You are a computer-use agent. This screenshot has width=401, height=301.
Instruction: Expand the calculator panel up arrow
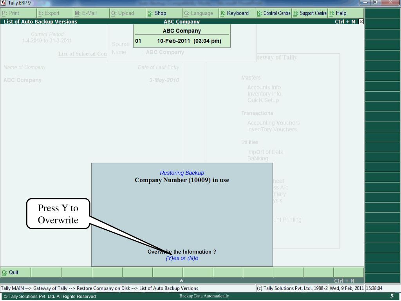click(181, 281)
